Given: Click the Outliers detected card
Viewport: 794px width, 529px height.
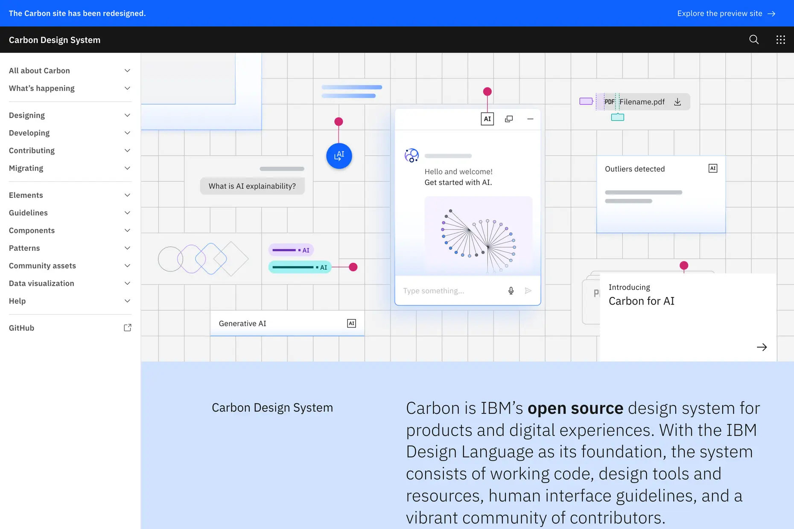Looking at the screenshot, I should tap(661, 195).
